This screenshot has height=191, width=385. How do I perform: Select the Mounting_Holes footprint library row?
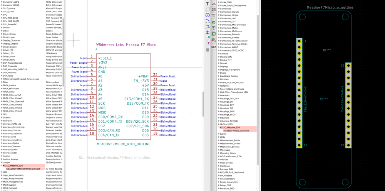237,153
